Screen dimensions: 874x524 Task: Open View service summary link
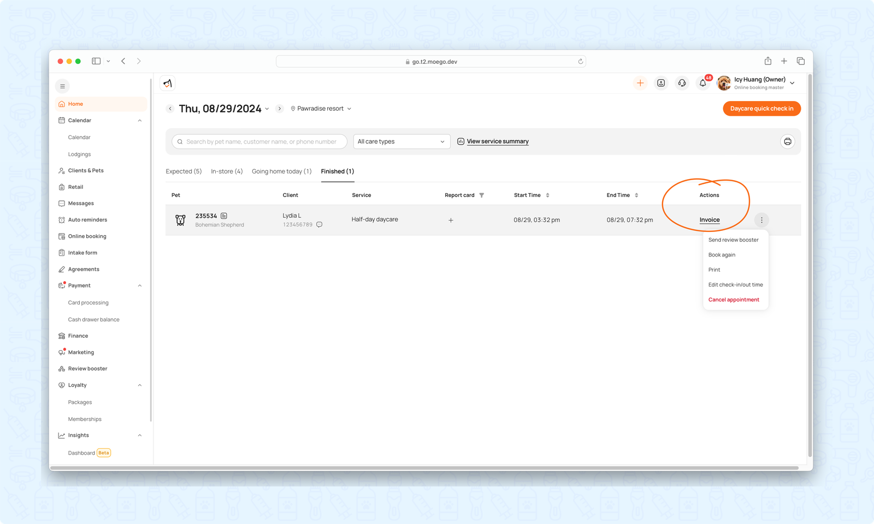[493, 141]
